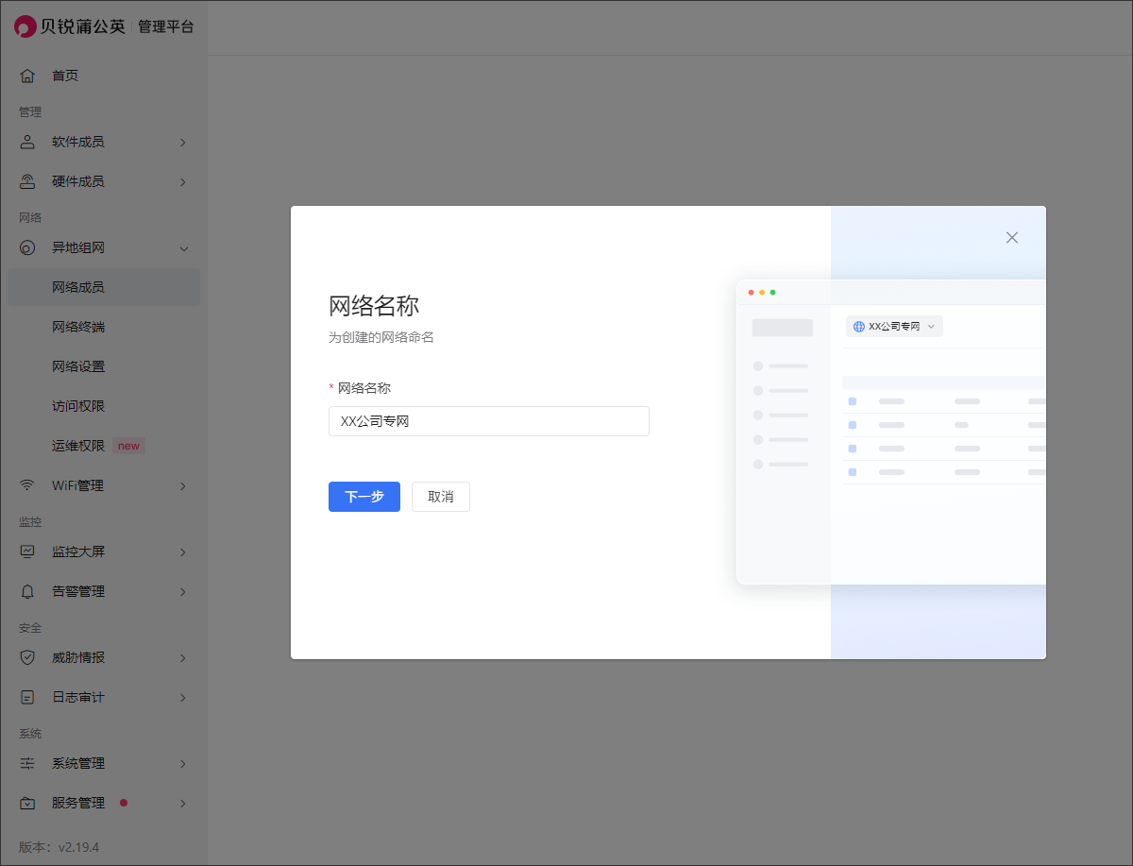The image size is (1133, 866).
Task: Expand the 软件成员 chevron
Action: pyautogui.click(x=183, y=143)
